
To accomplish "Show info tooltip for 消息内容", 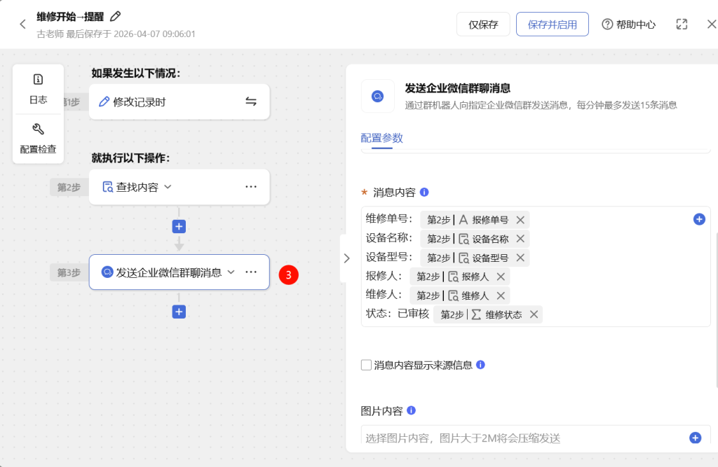I will [424, 192].
